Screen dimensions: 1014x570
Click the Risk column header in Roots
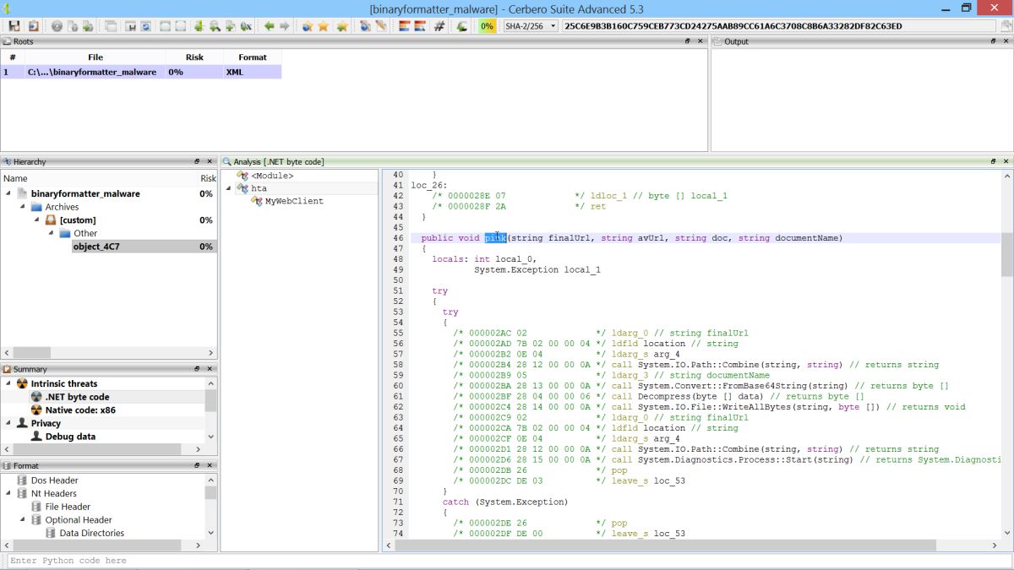(x=195, y=57)
